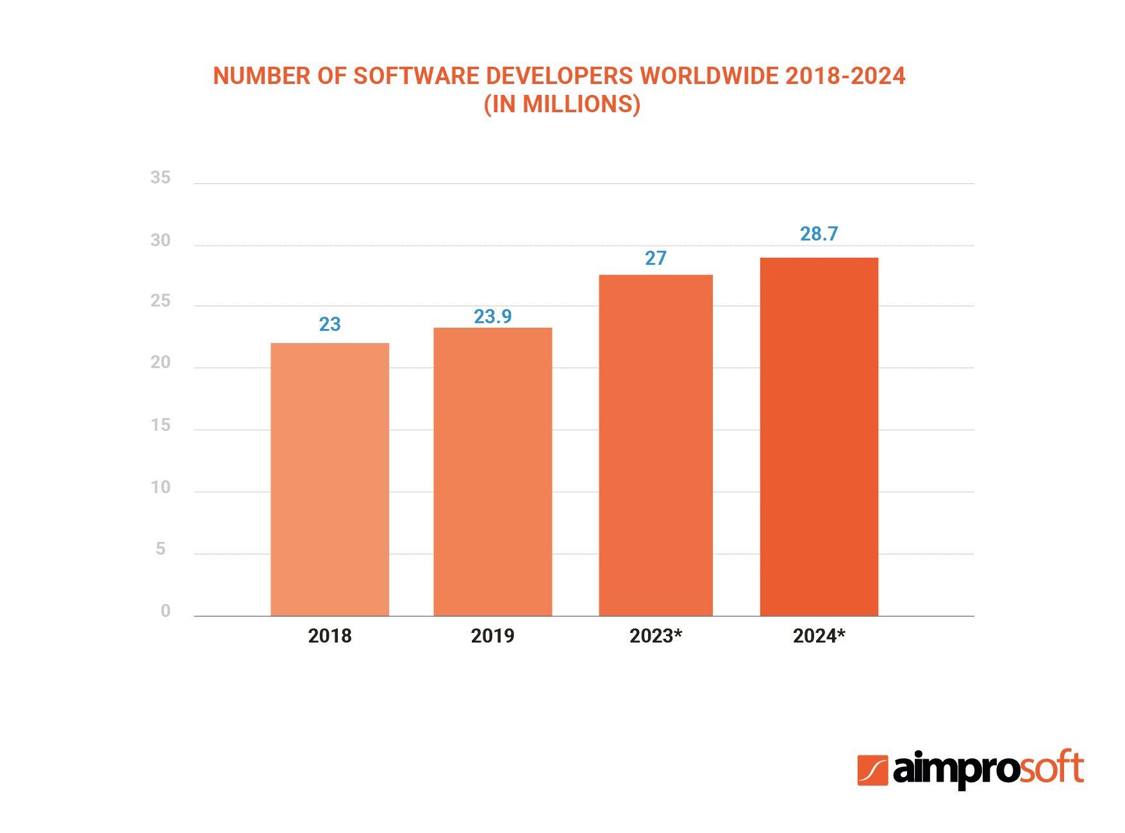Image resolution: width=1125 pixels, height=833 pixels.
Task: Click the 2019 axis label
Action: (x=493, y=636)
